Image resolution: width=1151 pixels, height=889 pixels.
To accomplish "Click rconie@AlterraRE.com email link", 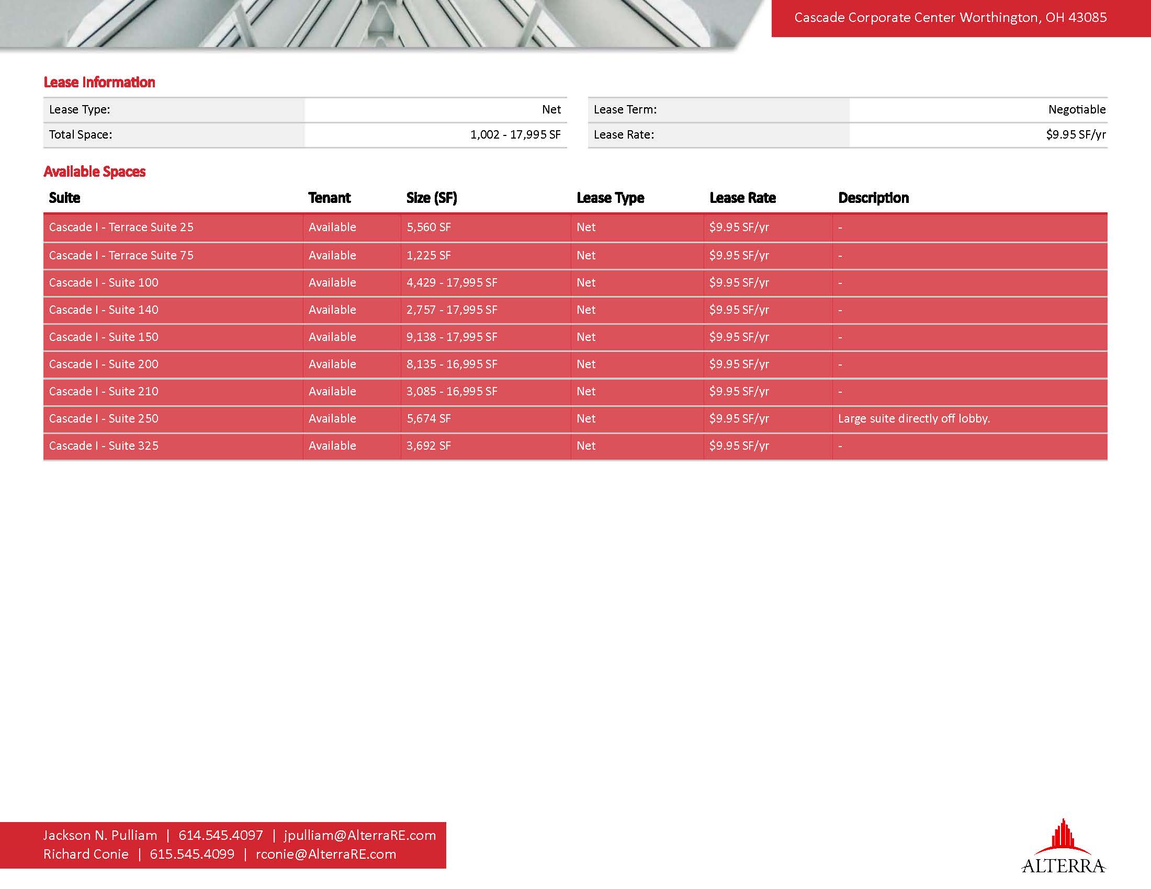I will pos(326,854).
